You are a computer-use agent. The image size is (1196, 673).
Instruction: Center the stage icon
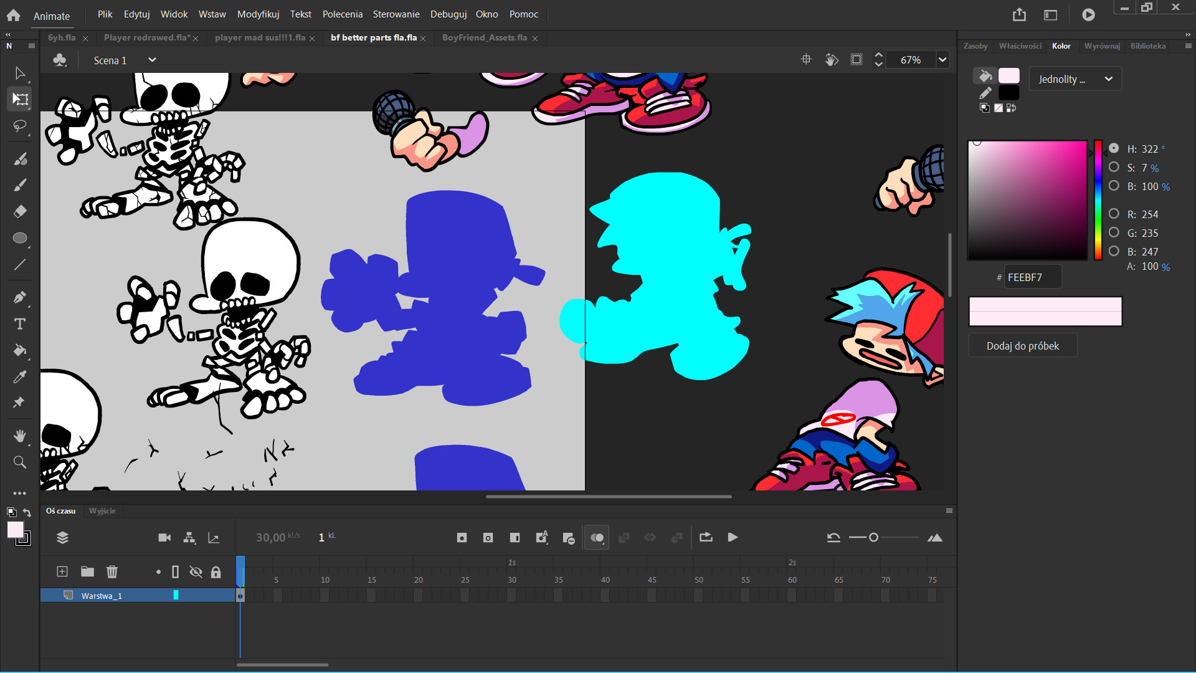click(806, 60)
